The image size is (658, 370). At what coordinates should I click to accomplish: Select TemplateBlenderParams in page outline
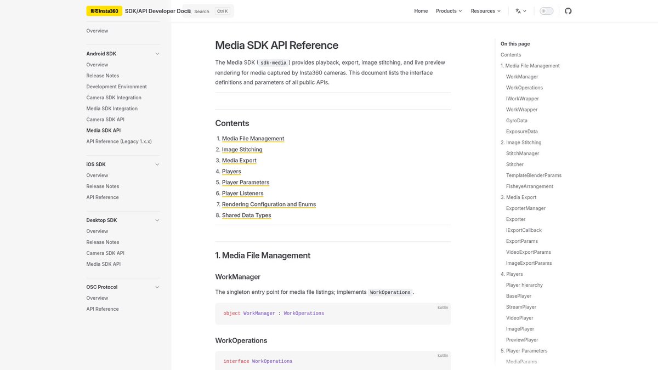[x=534, y=175]
